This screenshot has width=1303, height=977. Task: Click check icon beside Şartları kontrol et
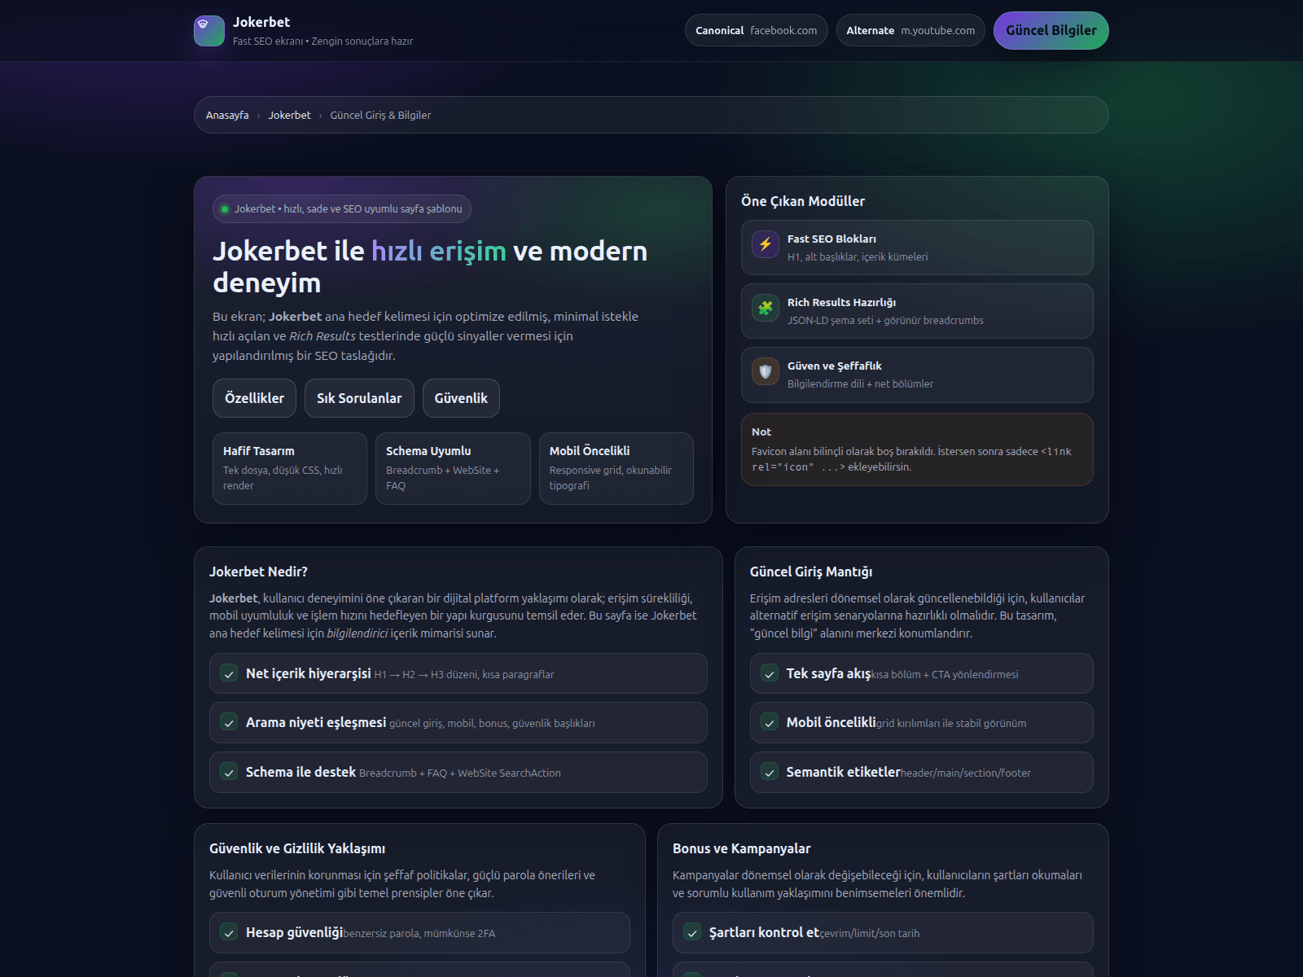click(692, 933)
